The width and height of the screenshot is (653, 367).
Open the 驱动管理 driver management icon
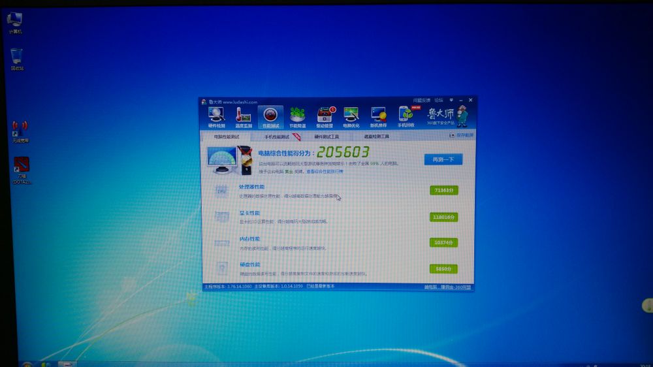[x=325, y=117]
